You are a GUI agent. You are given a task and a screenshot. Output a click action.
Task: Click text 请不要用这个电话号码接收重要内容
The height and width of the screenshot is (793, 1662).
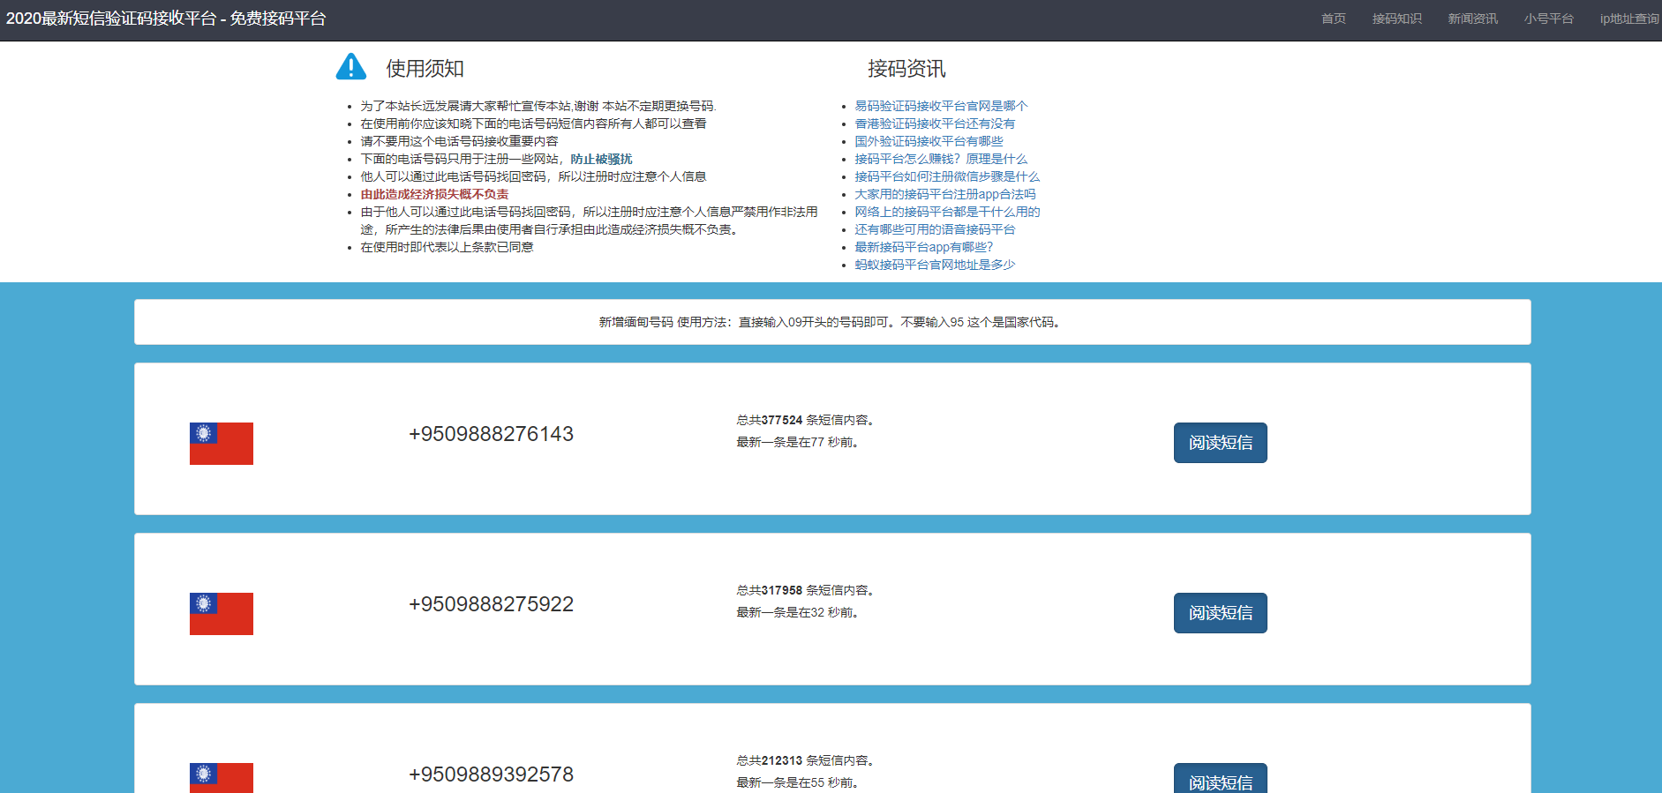(459, 141)
